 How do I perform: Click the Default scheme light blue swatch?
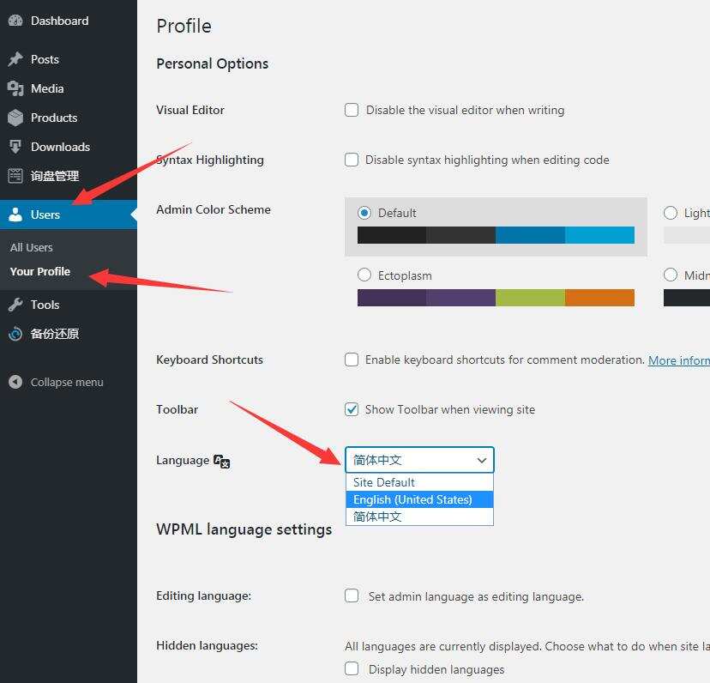(599, 235)
